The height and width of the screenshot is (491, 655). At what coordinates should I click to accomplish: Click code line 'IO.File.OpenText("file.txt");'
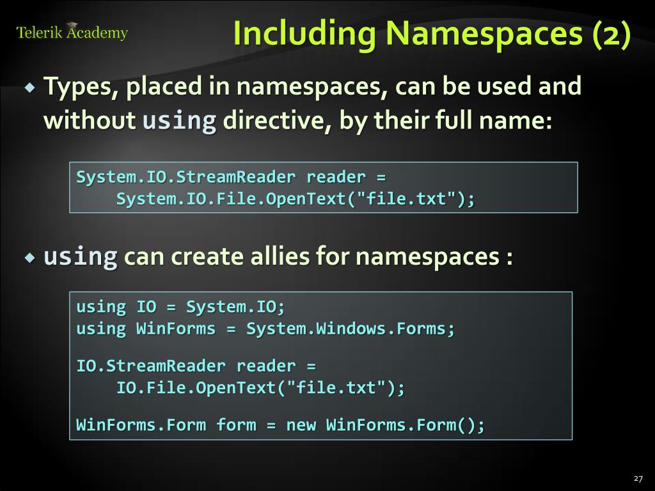point(261,388)
